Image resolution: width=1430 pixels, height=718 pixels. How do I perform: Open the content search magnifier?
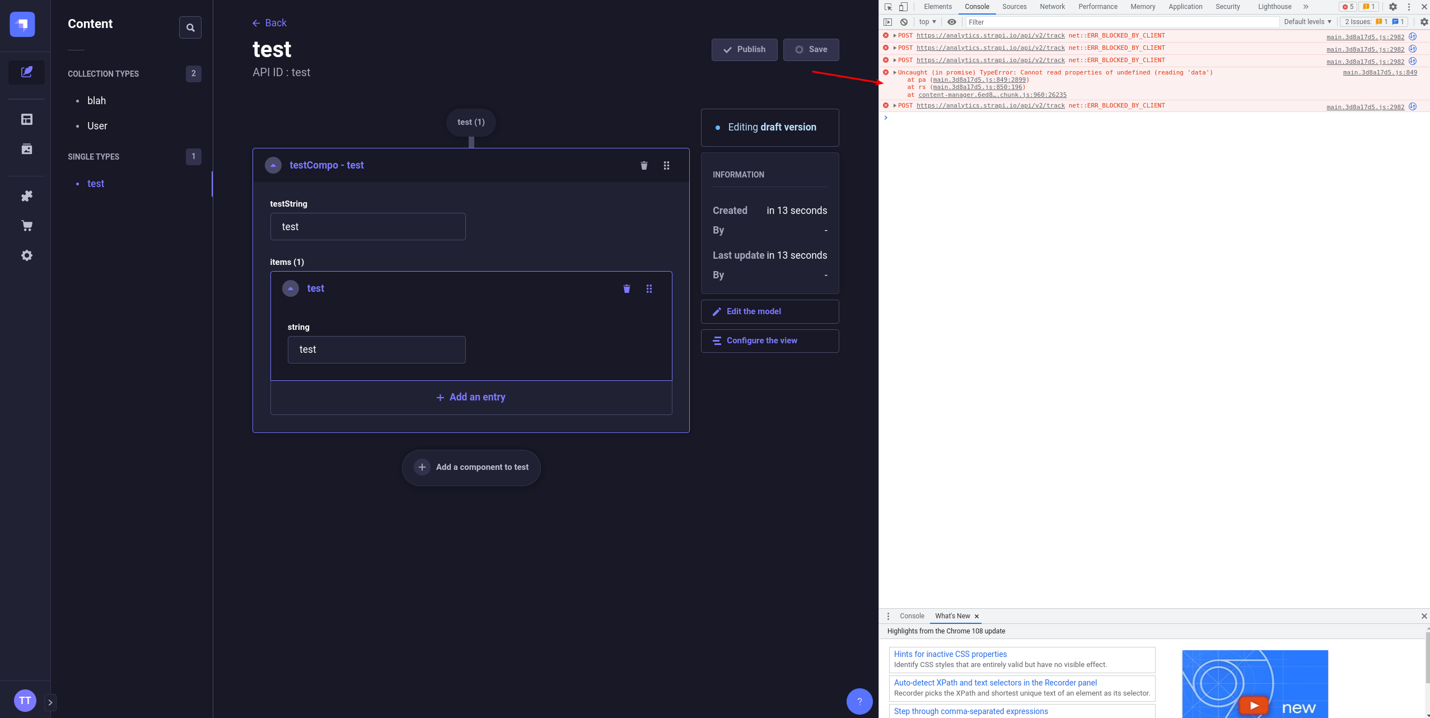coord(190,27)
